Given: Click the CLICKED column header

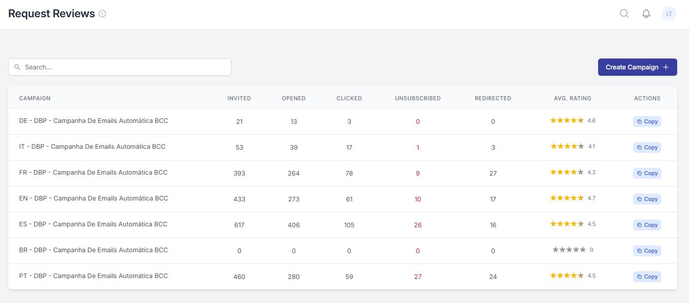Looking at the screenshot, I should pos(349,98).
